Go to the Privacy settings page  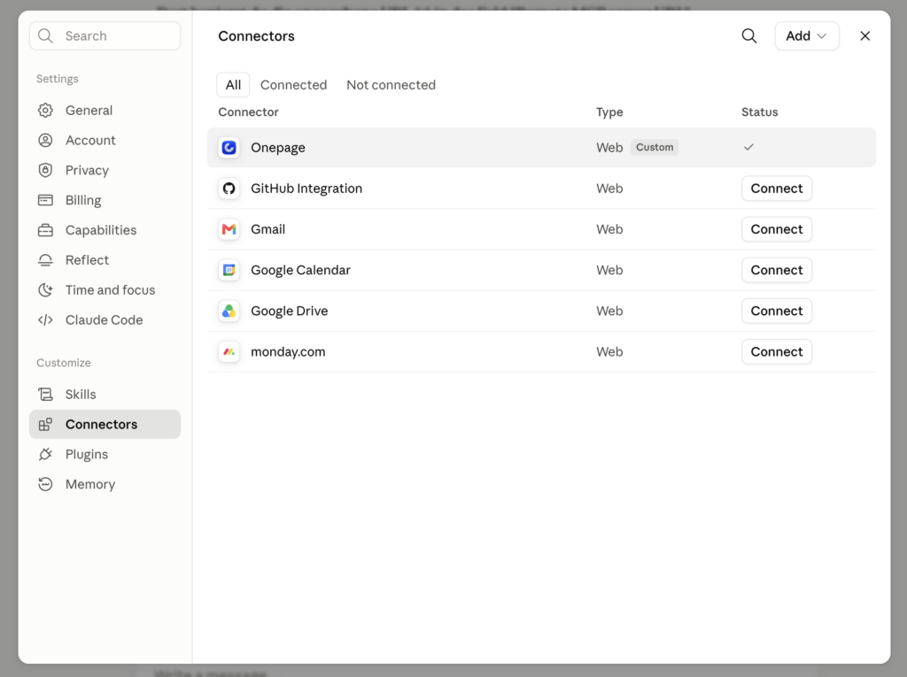105,170
